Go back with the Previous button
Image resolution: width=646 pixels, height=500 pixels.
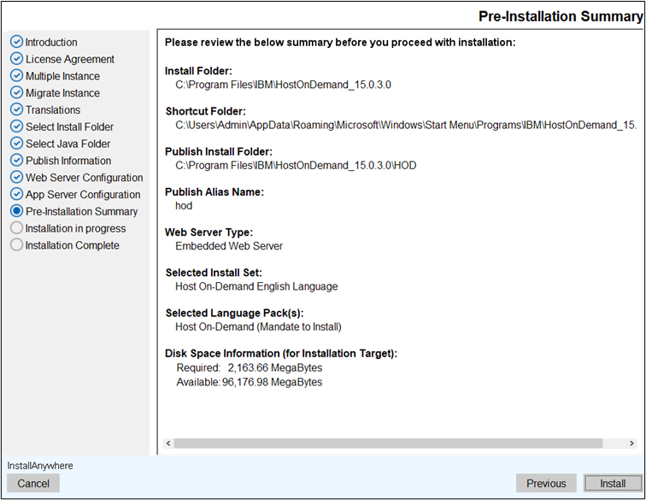[x=546, y=483]
